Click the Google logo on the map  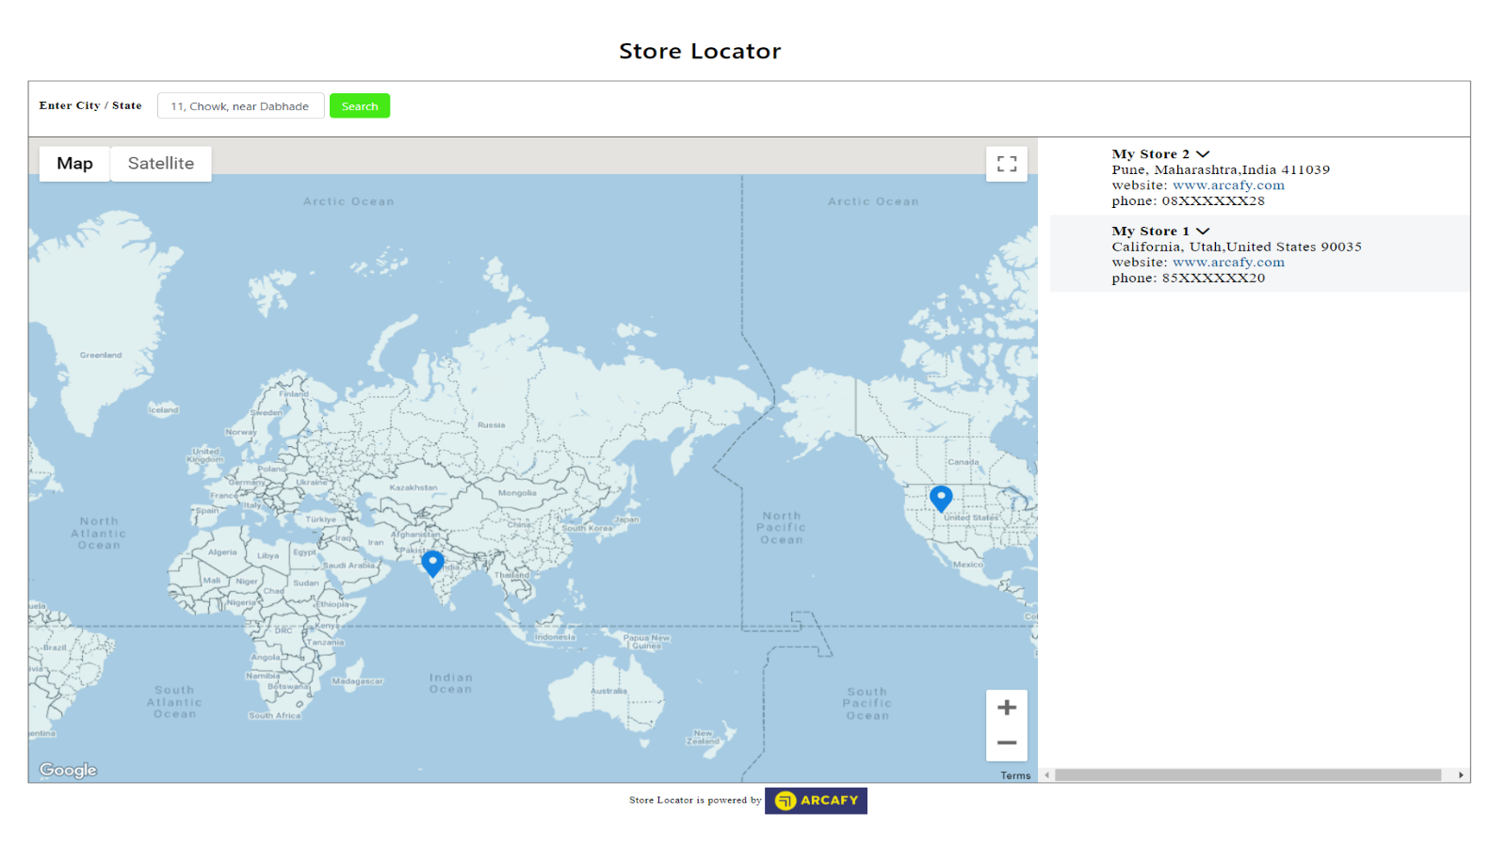click(67, 770)
